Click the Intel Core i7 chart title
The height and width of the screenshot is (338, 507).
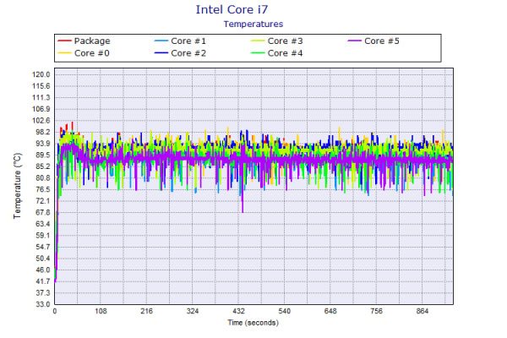click(x=232, y=9)
